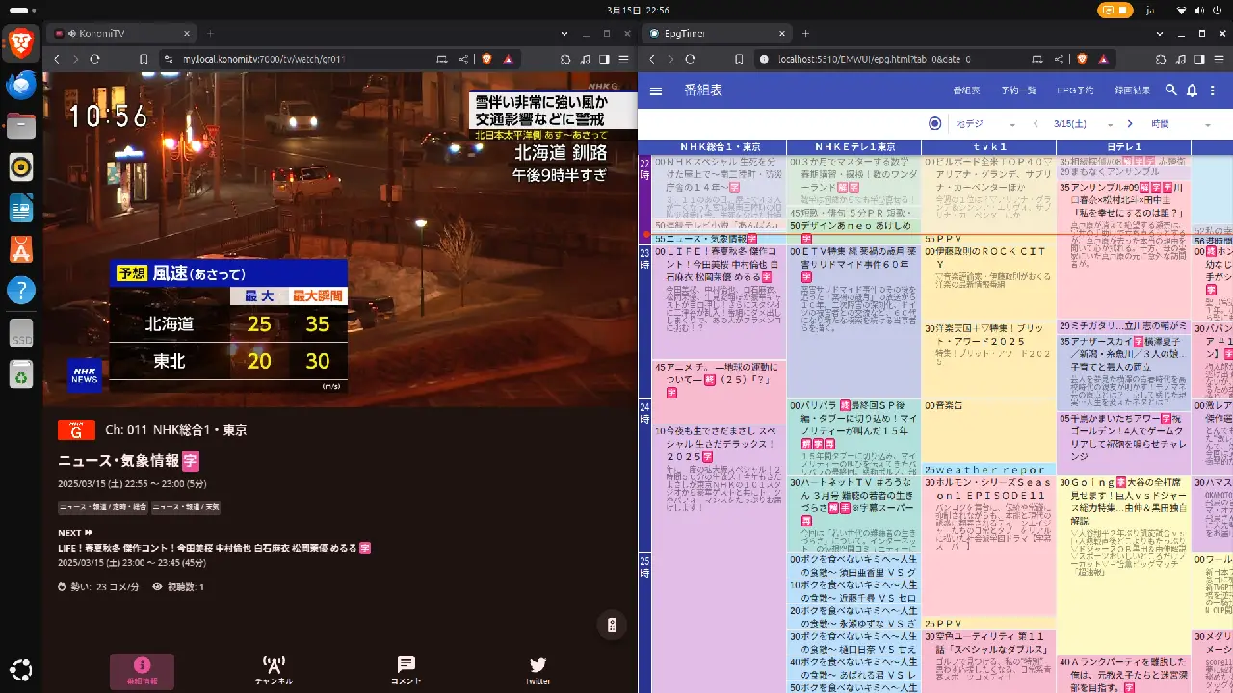Open the EPGTimer hamburger menu
The height and width of the screenshot is (693, 1233).
point(656,90)
